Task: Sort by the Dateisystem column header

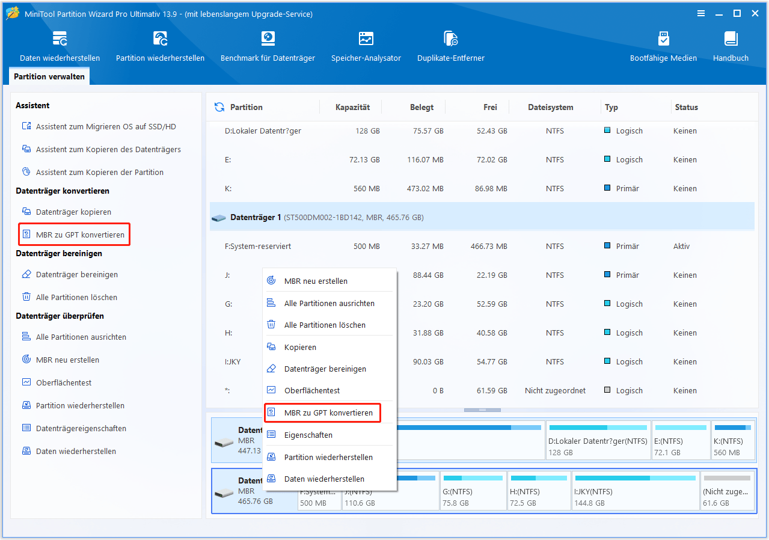Action: coord(551,108)
